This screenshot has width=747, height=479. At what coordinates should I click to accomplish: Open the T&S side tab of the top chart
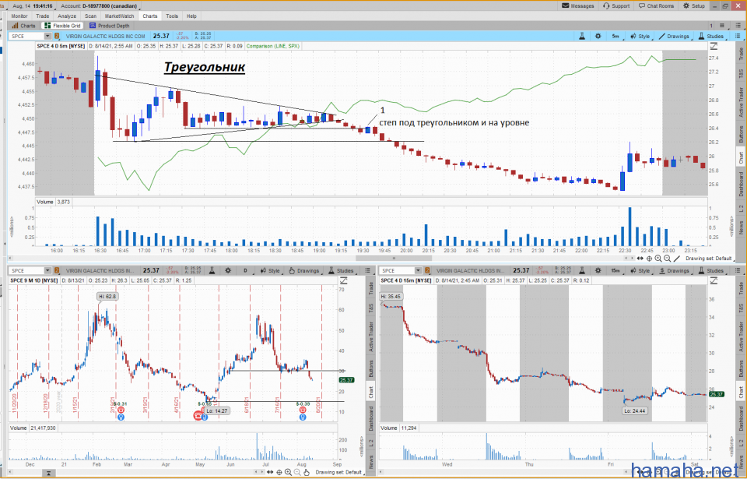pyautogui.click(x=741, y=73)
